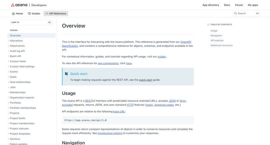Open the Home tab

[17, 13]
